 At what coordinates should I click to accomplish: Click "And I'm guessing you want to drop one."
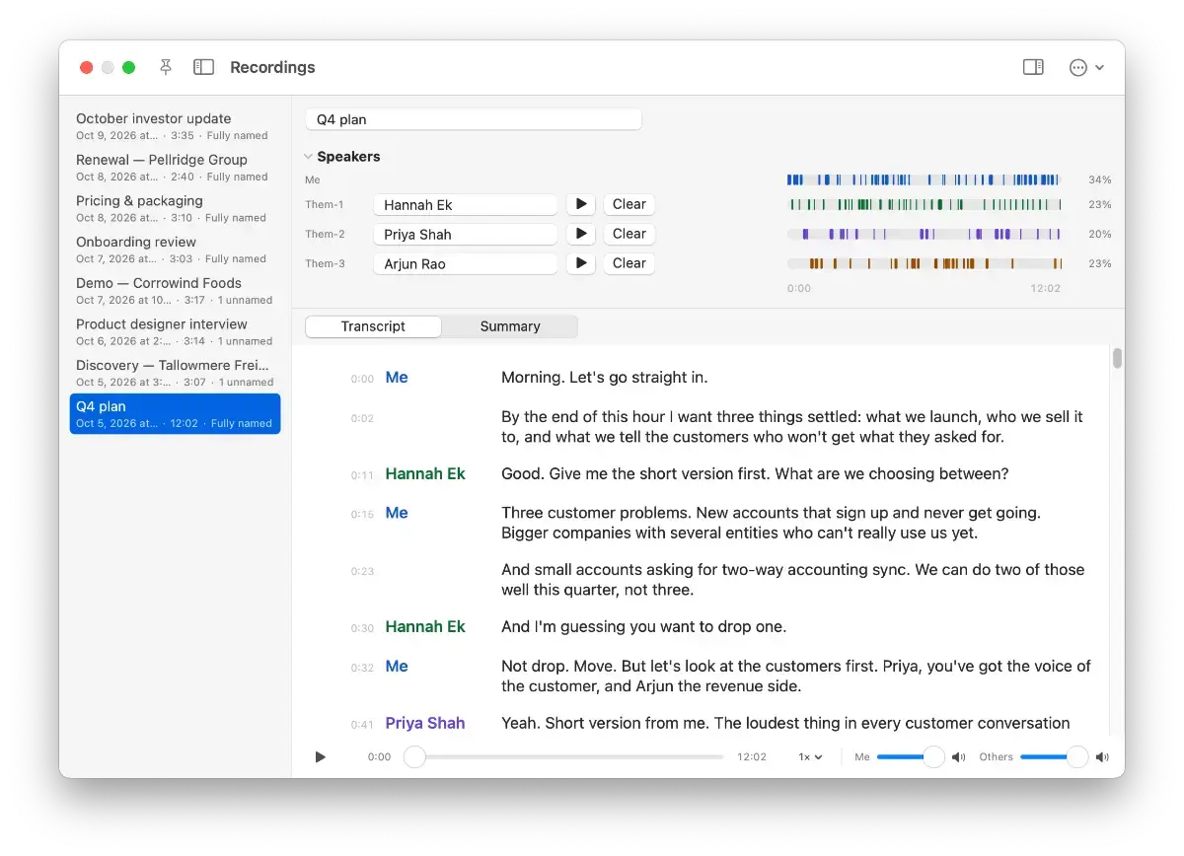pyautogui.click(x=643, y=626)
